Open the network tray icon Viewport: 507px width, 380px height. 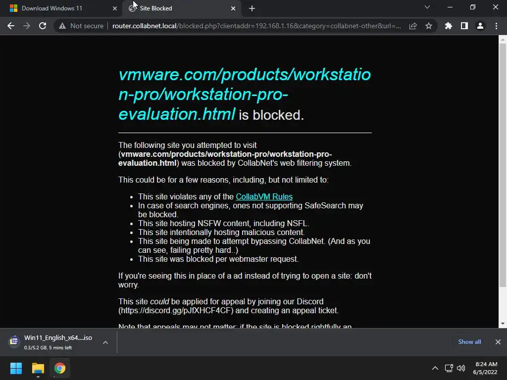click(x=449, y=368)
